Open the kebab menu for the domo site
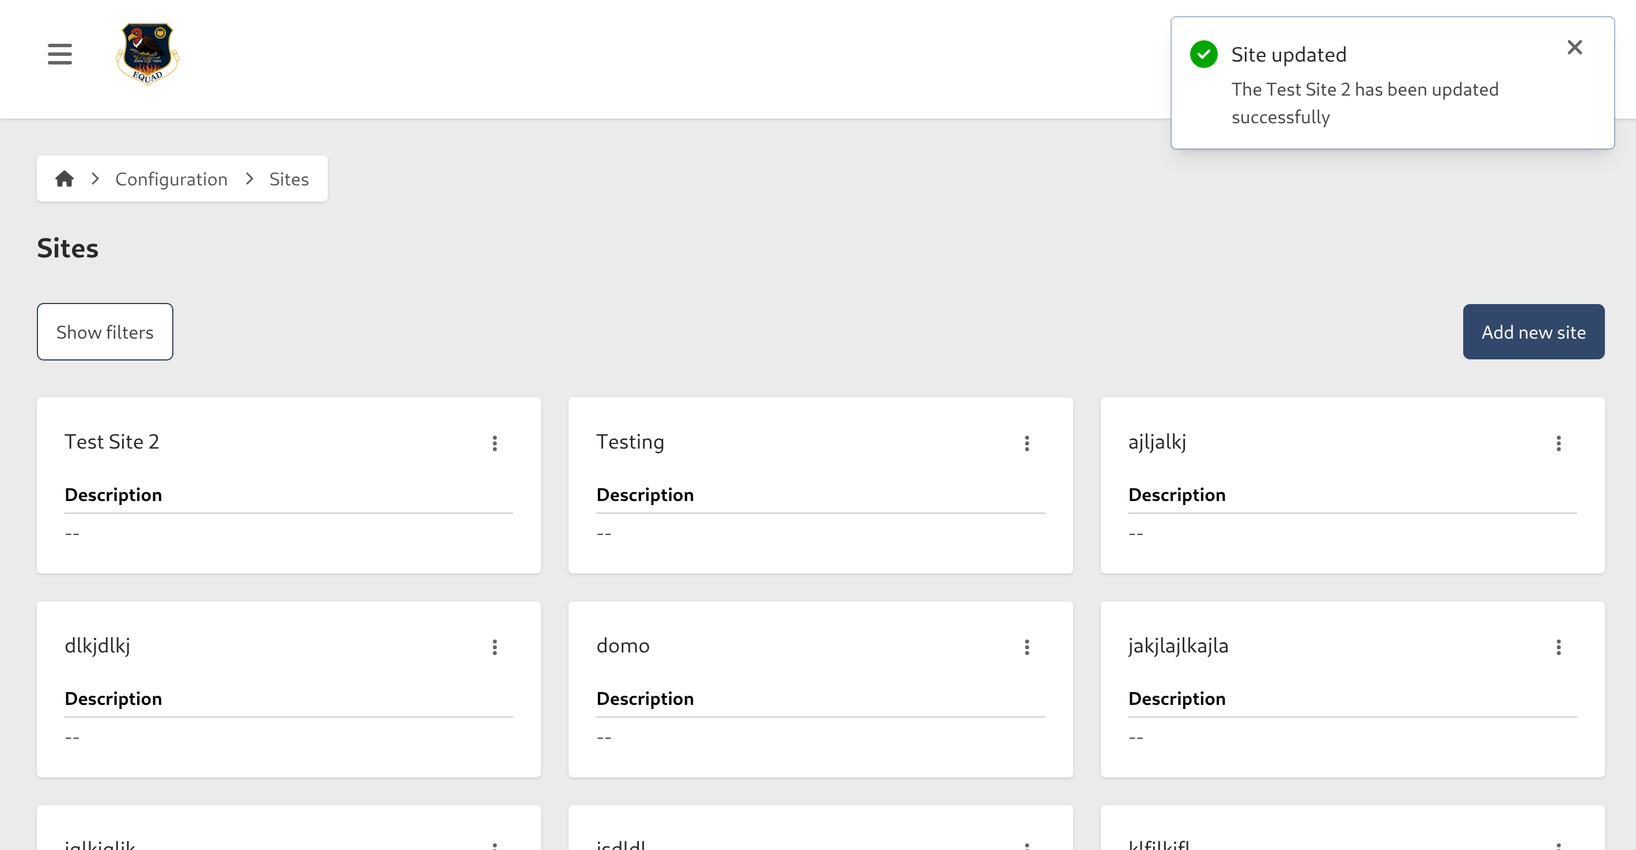The image size is (1636, 850). [1027, 647]
